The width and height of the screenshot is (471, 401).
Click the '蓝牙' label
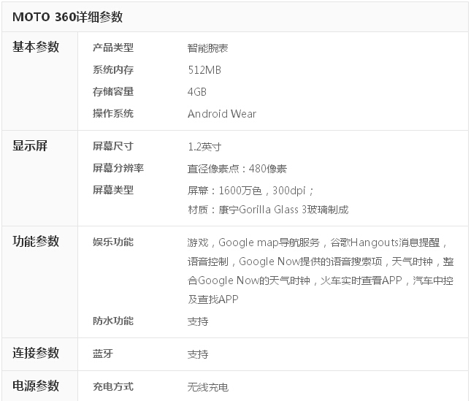pyautogui.click(x=103, y=354)
